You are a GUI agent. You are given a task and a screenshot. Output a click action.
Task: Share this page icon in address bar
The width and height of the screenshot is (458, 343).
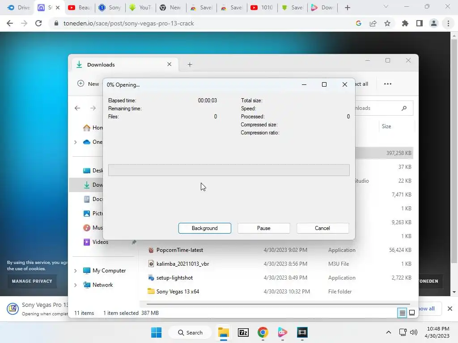coord(373,23)
